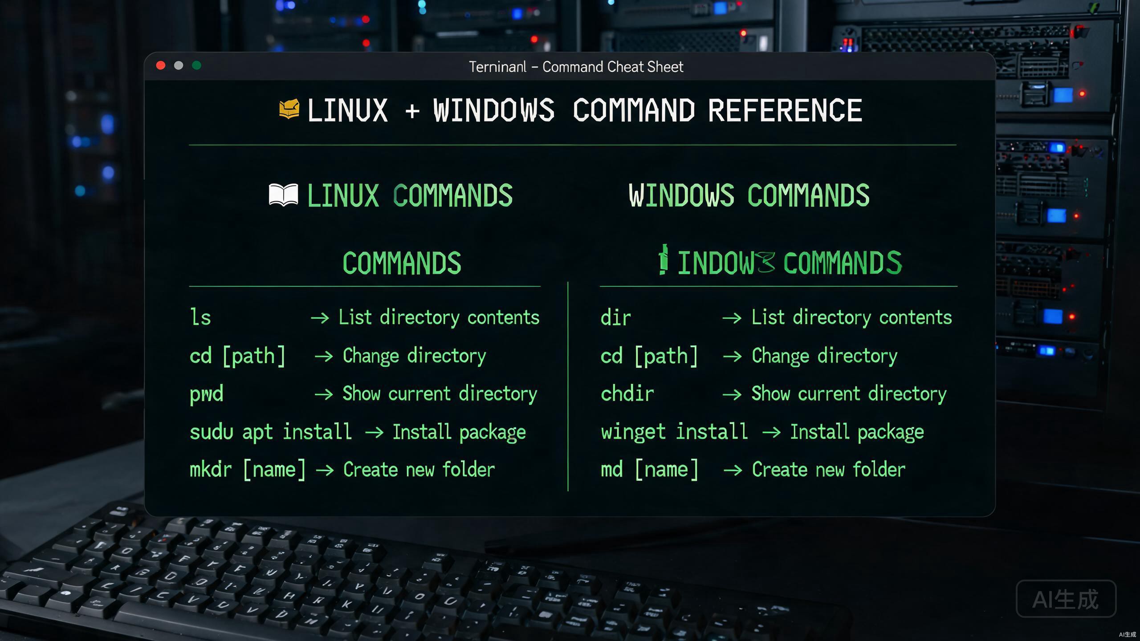Click 'Install package' beside sudu apt install

tap(459, 432)
